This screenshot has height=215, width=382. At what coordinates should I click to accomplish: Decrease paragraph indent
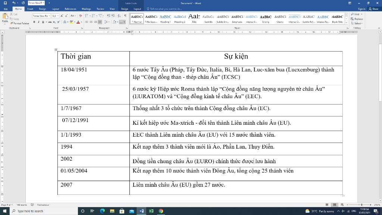tap(109, 16)
